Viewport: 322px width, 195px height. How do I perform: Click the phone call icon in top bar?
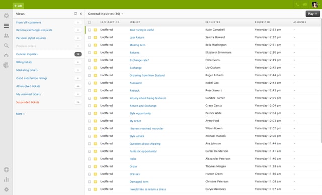point(297,5)
